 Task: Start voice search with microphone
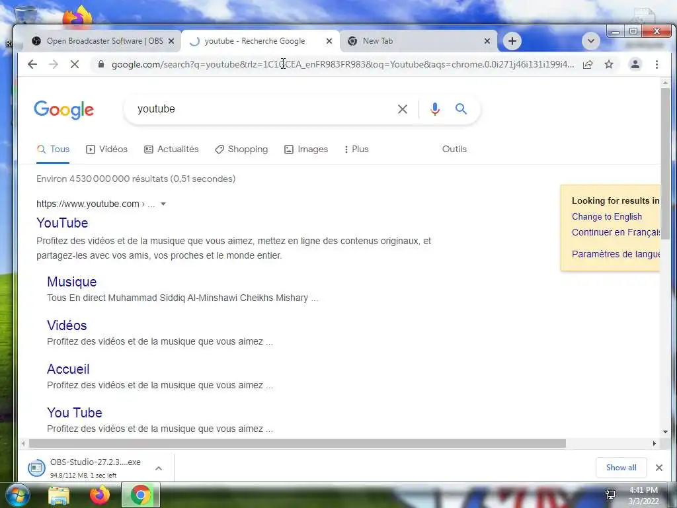pos(435,109)
